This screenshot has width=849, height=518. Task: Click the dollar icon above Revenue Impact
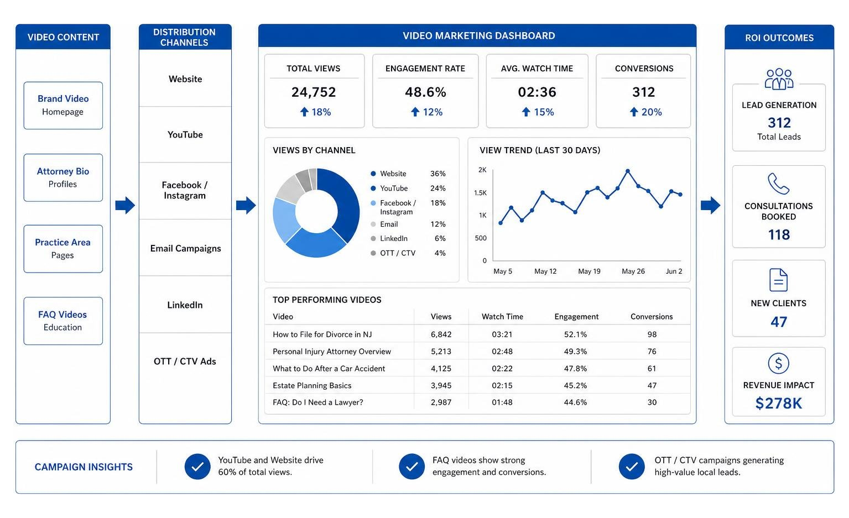click(x=779, y=363)
